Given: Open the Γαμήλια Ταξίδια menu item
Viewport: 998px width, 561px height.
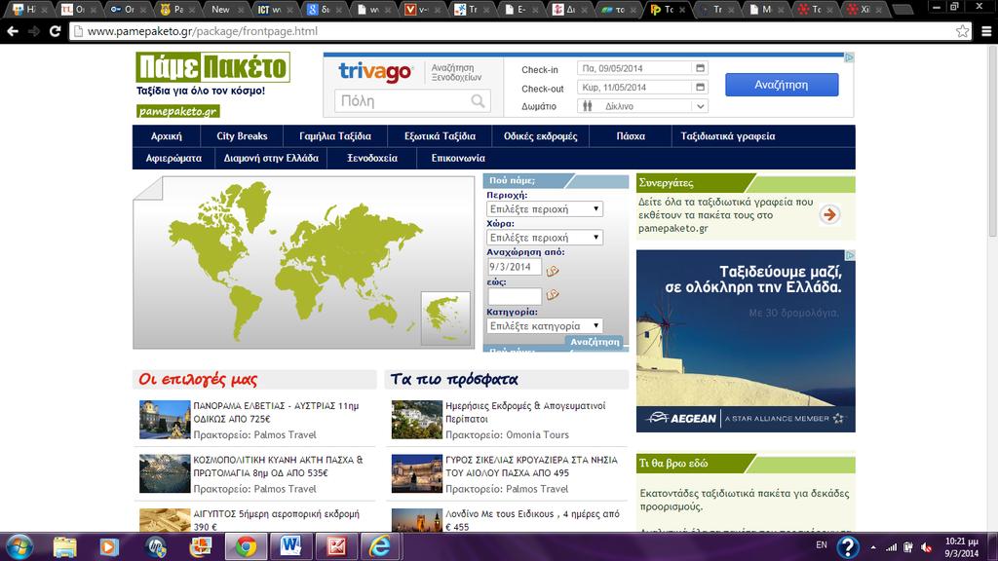Looking at the screenshot, I should 335,136.
